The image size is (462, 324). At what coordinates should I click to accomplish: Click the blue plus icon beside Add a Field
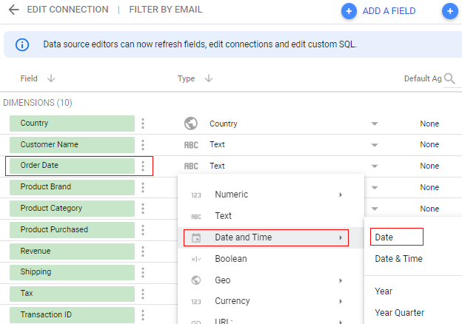(x=349, y=11)
